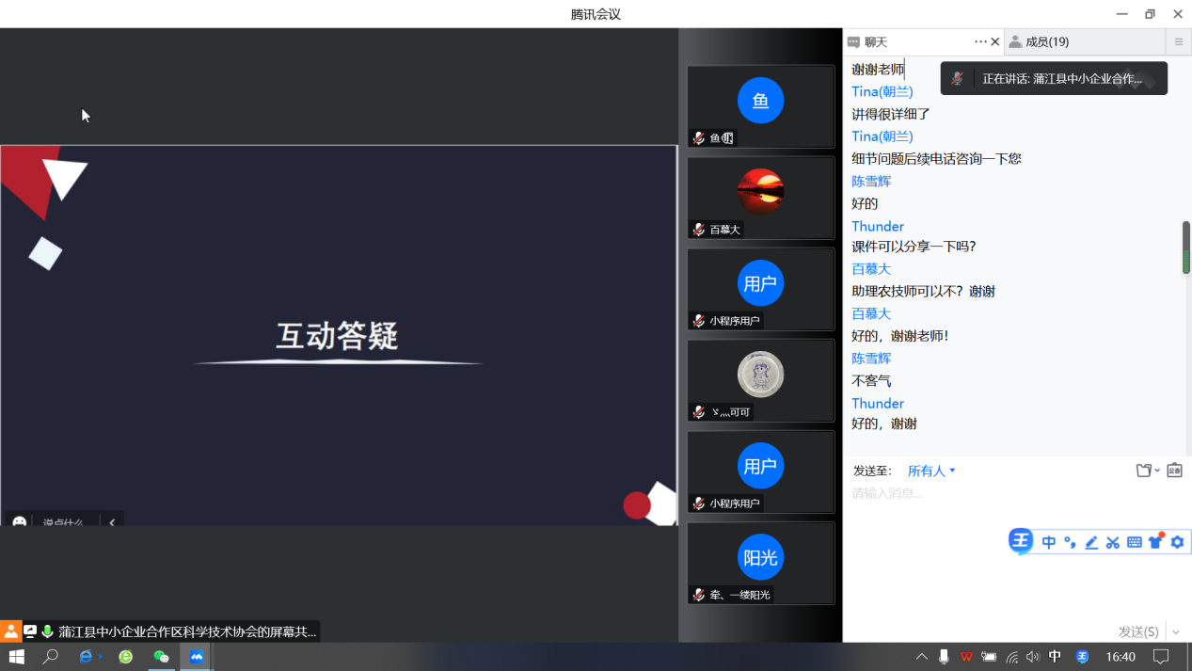Toggle full/half punctuation on input toolbar
This screenshot has width=1192, height=671.
click(x=1070, y=543)
